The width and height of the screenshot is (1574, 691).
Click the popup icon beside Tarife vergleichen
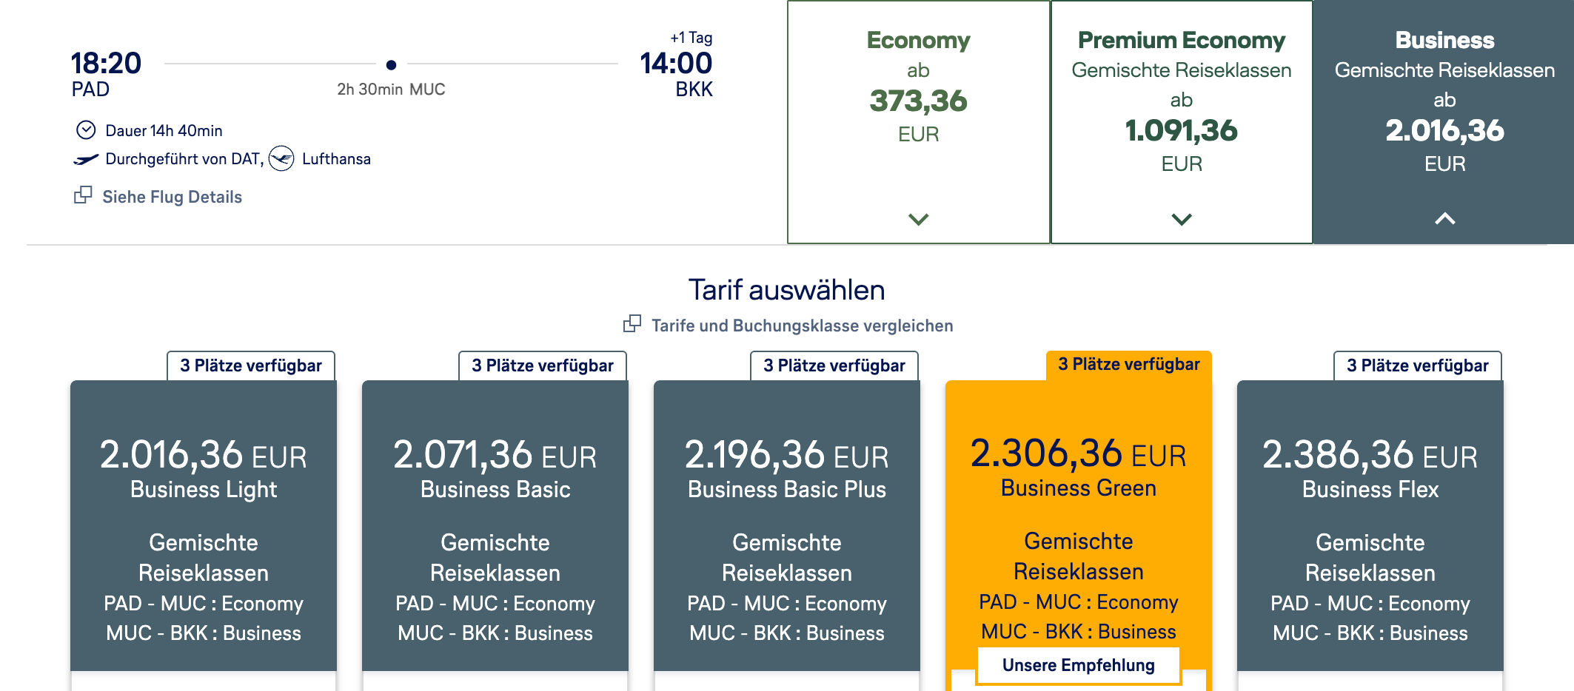[632, 323]
